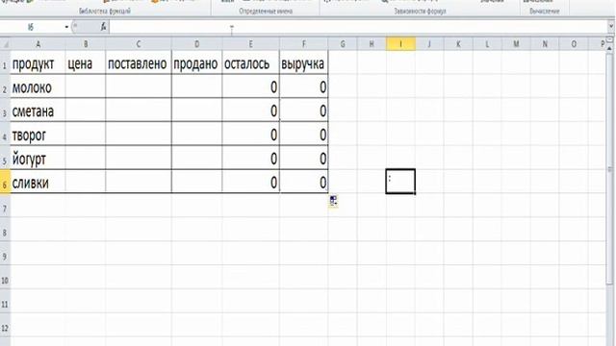Click inside the formula bar input
This screenshot has height=346, width=616.
tap(358, 27)
